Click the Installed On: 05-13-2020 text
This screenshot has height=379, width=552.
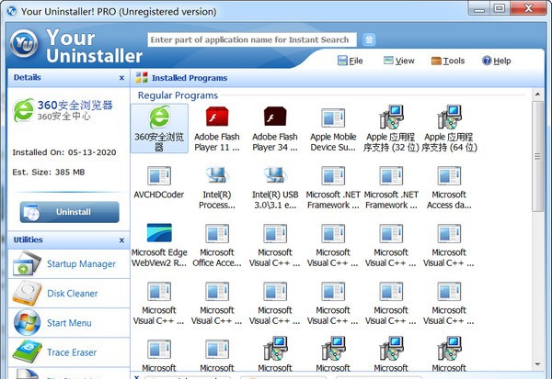[64, 152]
